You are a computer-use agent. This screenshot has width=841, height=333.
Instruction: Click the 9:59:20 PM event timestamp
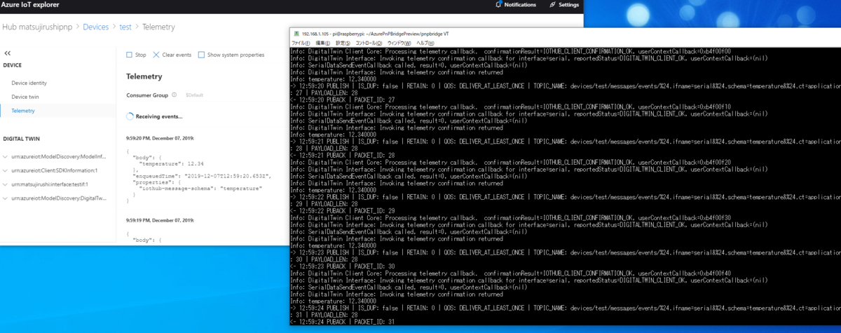tap(160, 138)
